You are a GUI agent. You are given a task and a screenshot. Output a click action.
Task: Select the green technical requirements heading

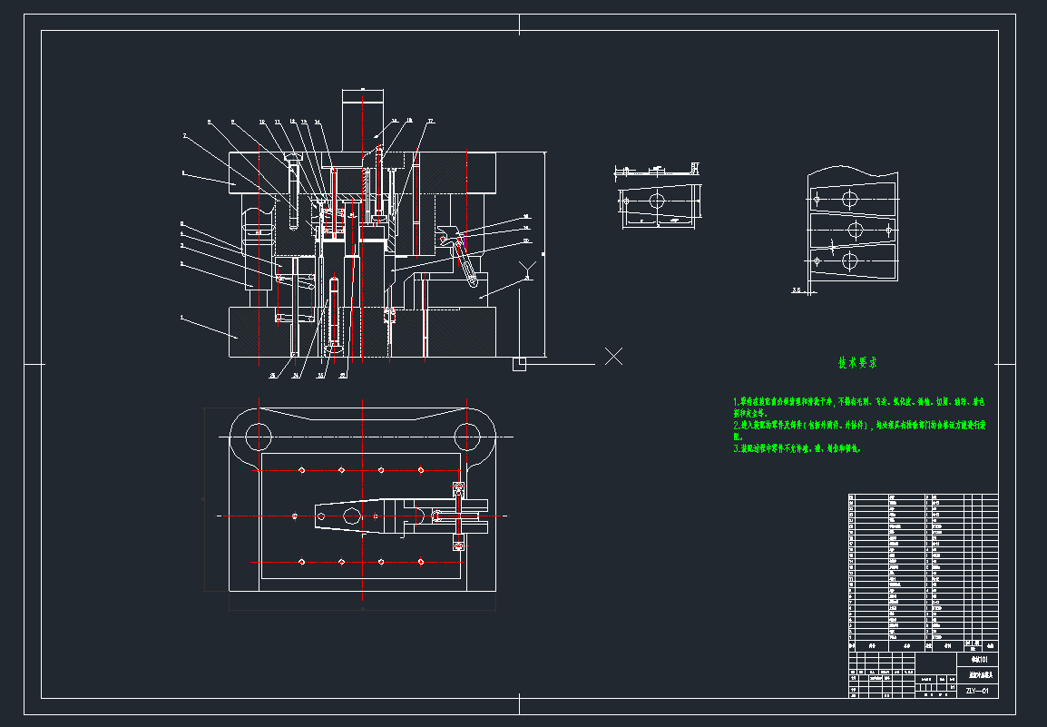point(856,363)
